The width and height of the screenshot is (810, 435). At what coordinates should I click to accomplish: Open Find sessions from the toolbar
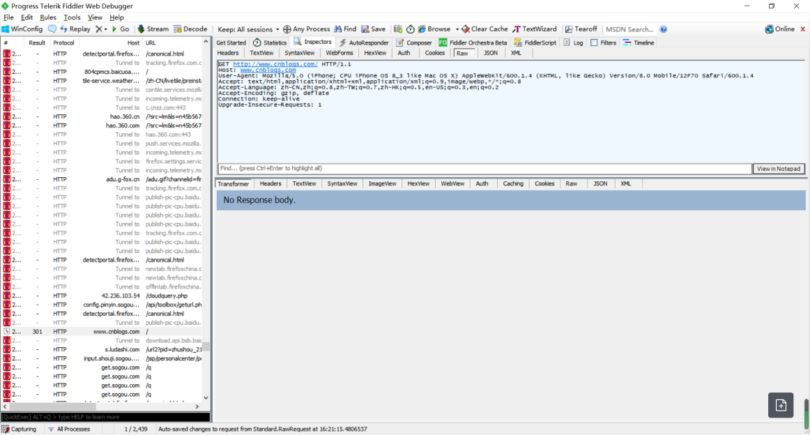[345, 29]
